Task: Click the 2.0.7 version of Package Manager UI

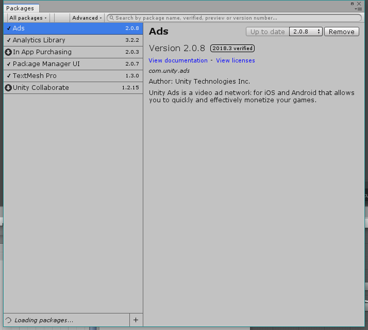Action: point(132,64)
